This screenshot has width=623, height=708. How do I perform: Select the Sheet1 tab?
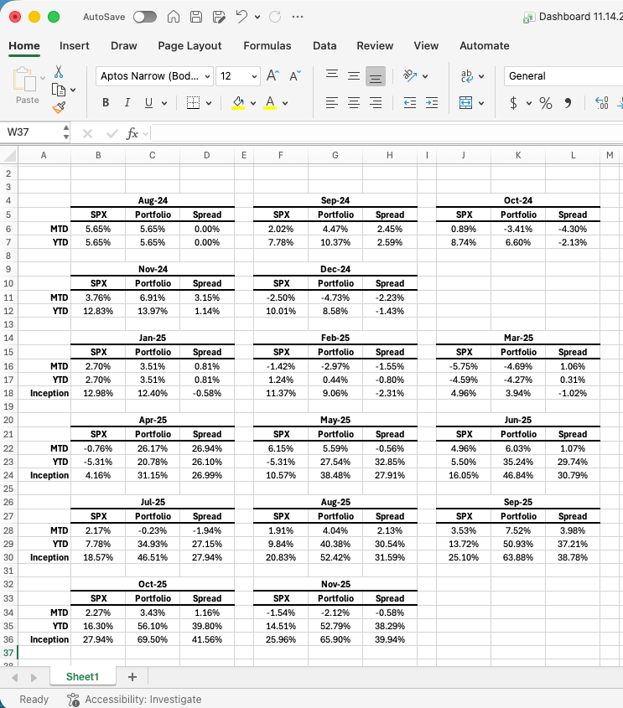point(82,676)
